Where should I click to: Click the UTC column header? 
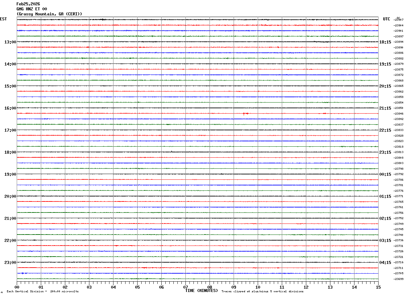point(387,19)
